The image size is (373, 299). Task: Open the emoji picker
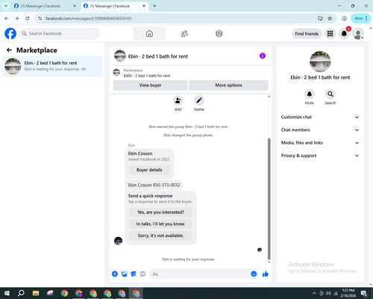254,274
